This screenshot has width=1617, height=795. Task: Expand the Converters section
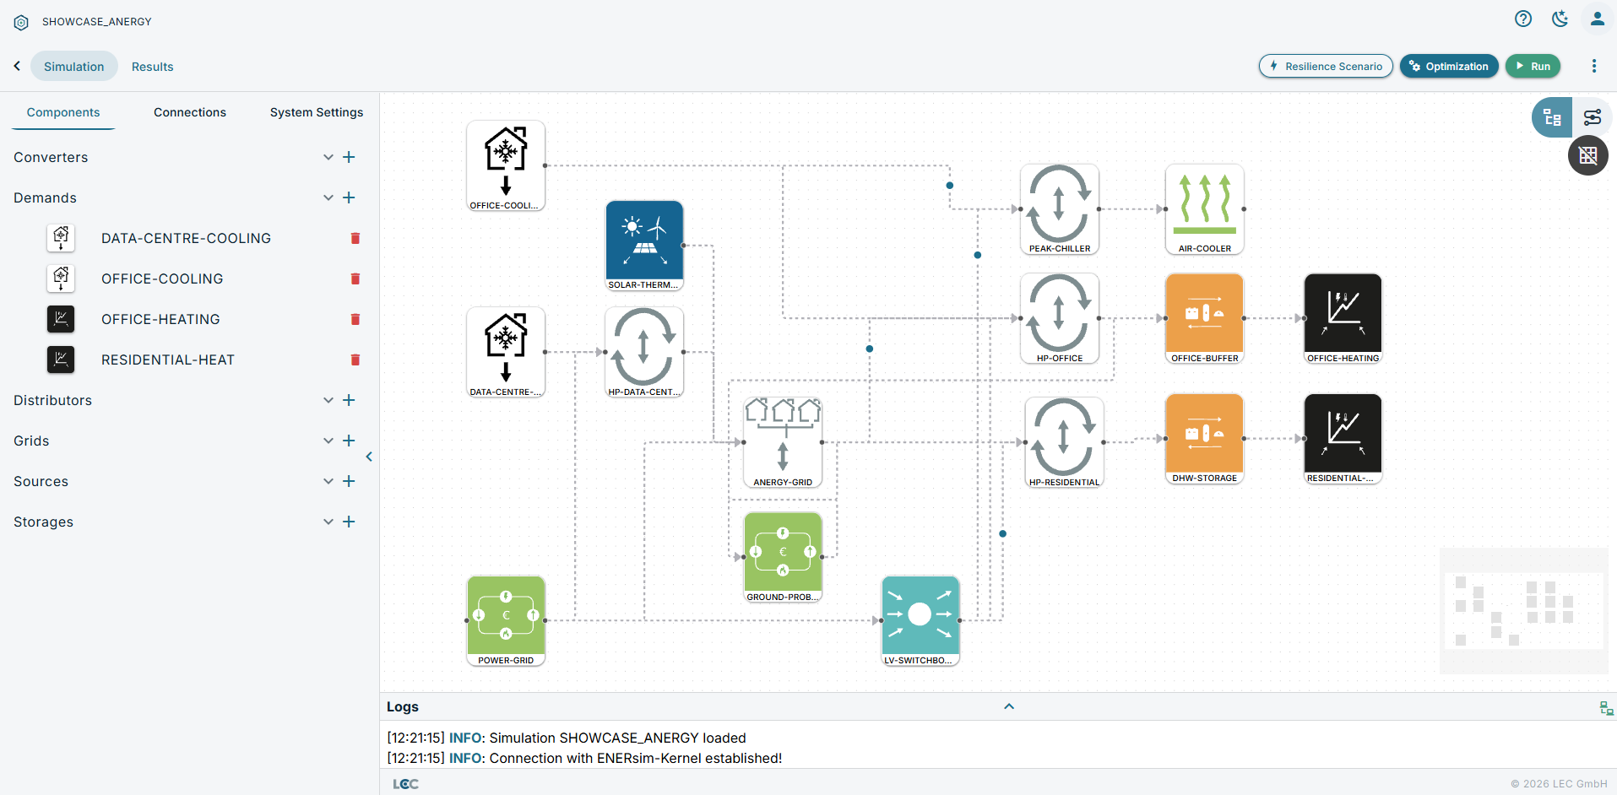click(x=328, y=157)
